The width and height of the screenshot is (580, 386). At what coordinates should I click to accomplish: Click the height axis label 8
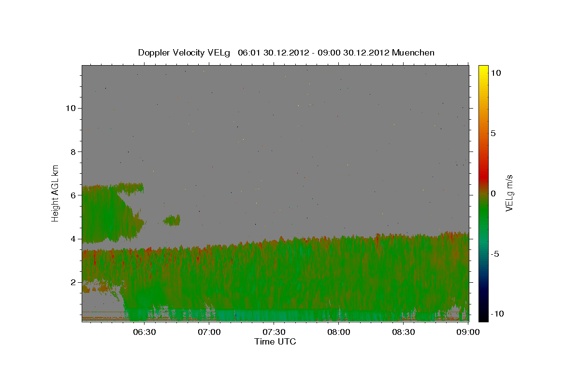tap(73, 152)
